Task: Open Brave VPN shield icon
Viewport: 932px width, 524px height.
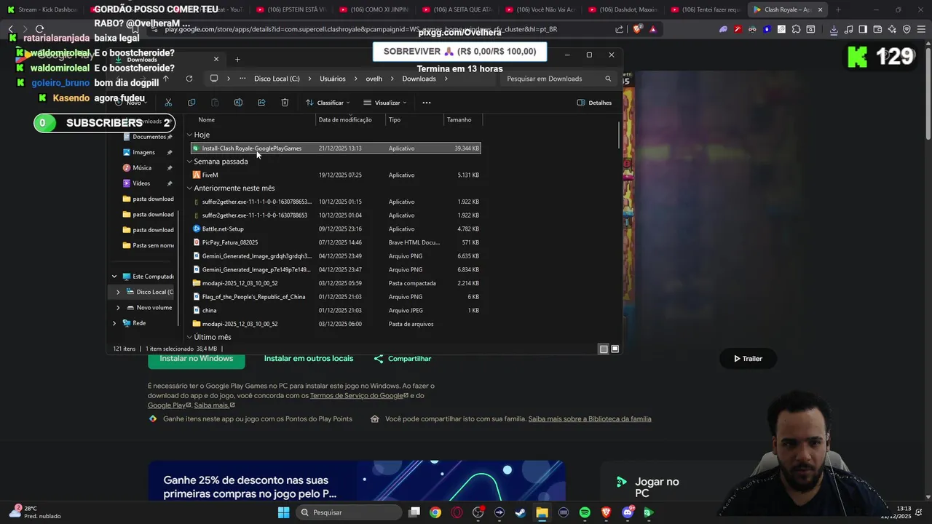Action: 907,29
